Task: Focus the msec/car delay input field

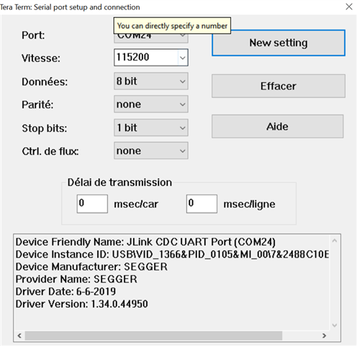Action: click(x=92, y=204)
